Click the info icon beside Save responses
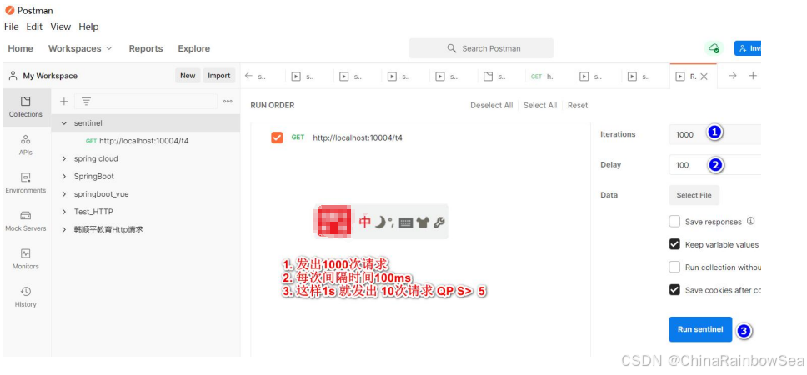 click(750, 221)
